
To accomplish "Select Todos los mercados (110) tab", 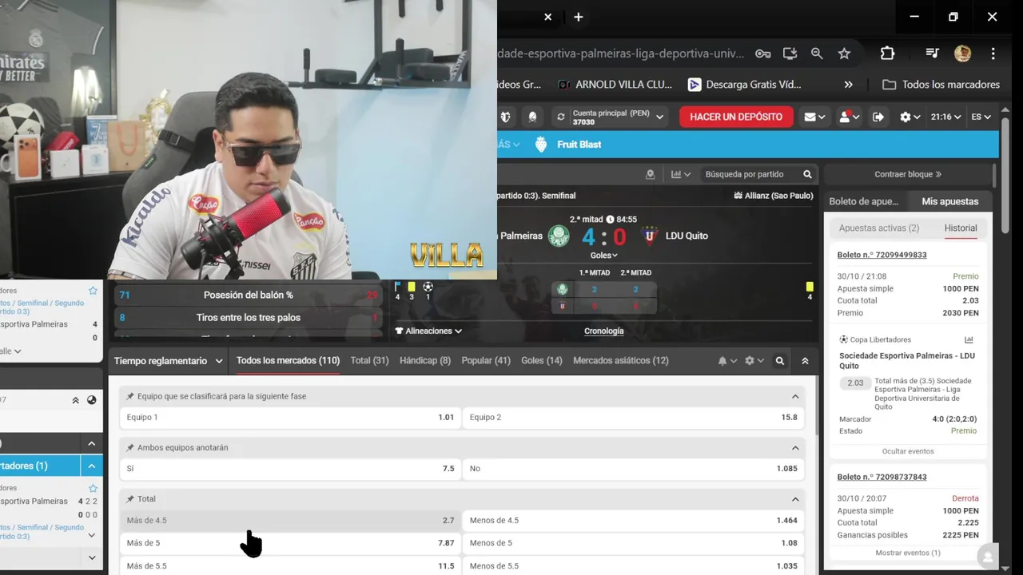I will [x=288, y=361].
